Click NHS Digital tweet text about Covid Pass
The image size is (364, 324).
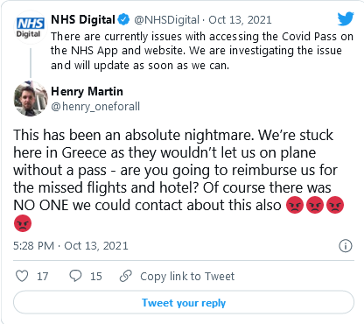coord(202,51)
